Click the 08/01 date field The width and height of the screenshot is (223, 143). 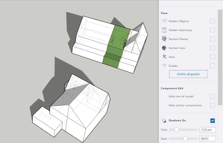point(207,139)
